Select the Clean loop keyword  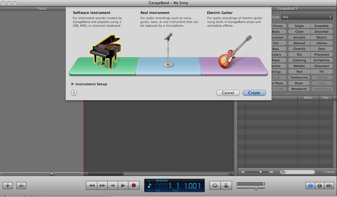pyautogui.click(x=299, y=32)
